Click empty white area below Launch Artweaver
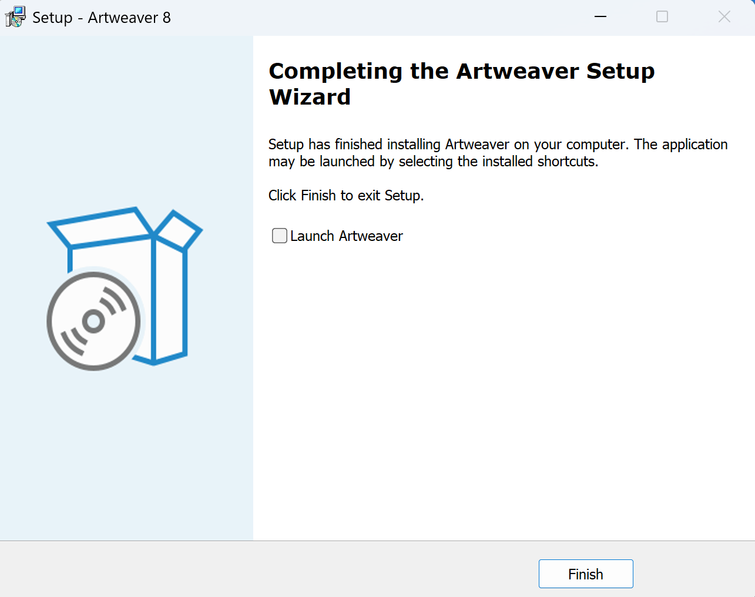 [x=504, y=388]
